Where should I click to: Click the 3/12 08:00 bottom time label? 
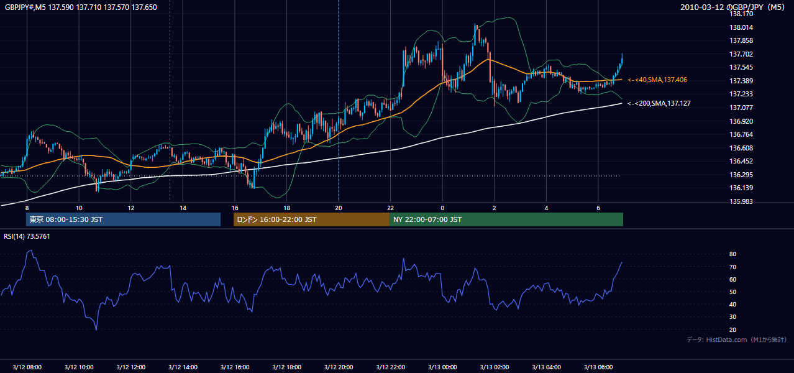click(x=27, y=367)
